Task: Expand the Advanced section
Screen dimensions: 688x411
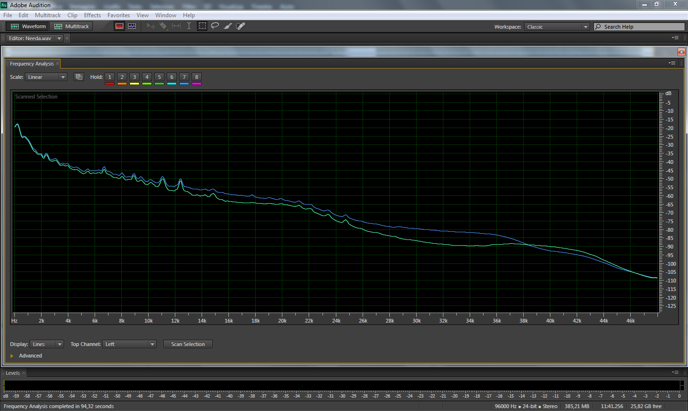Action: click(12, 356)
